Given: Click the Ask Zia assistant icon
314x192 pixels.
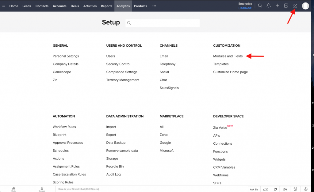Looking at the screenshot, I should 254,189.
